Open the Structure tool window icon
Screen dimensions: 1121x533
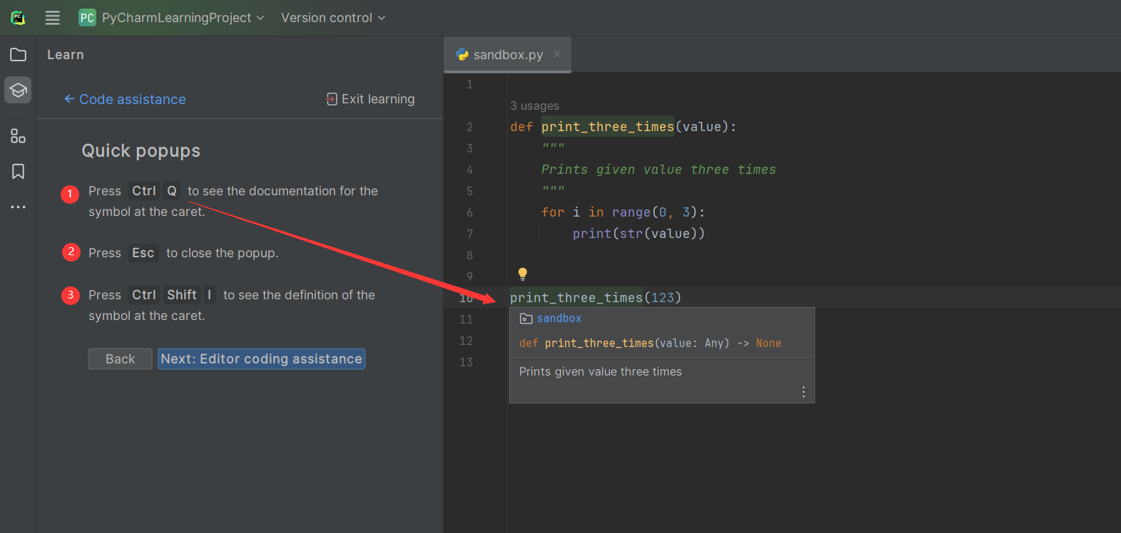(18, 135)
